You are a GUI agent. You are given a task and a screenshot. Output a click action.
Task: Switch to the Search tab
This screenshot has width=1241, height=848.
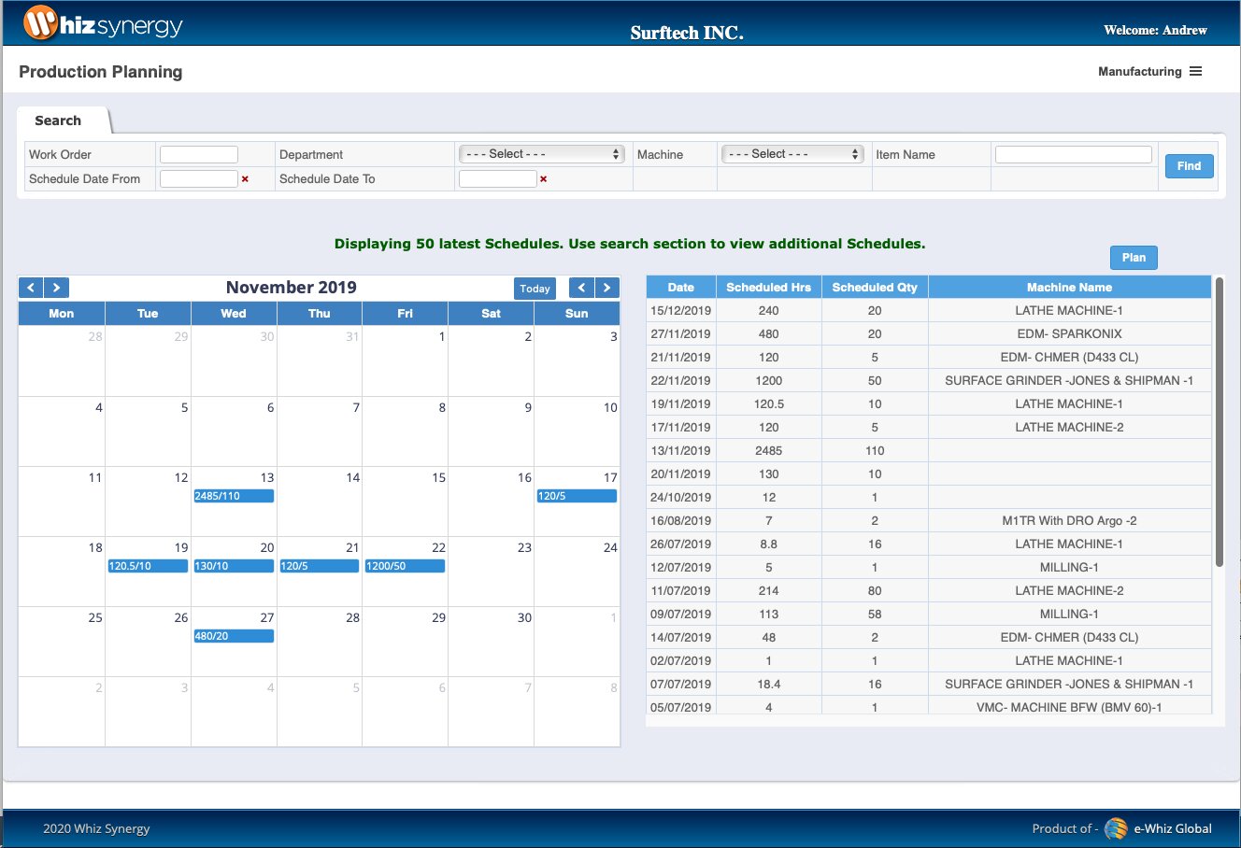(58, 120)
